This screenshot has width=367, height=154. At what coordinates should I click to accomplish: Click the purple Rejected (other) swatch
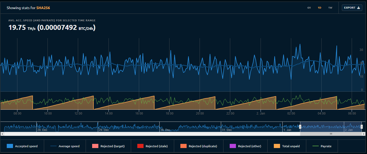[x=233, y=146]
